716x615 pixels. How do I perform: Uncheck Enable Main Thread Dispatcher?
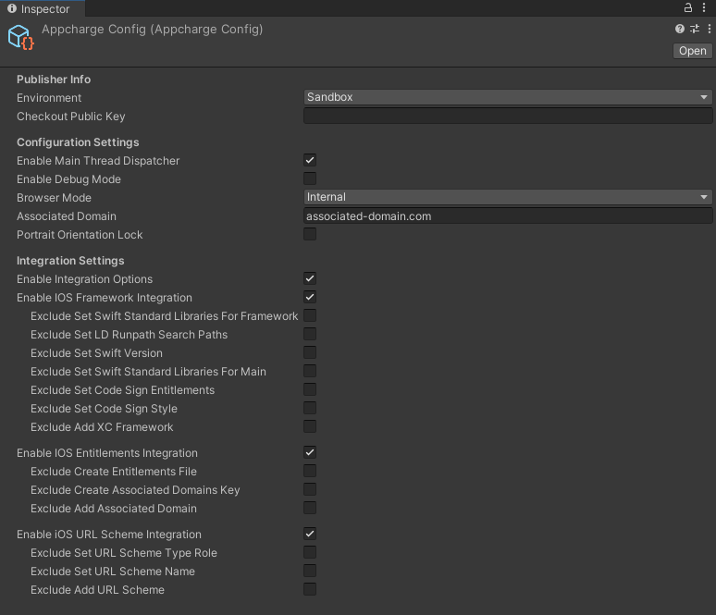pos(310,160)
